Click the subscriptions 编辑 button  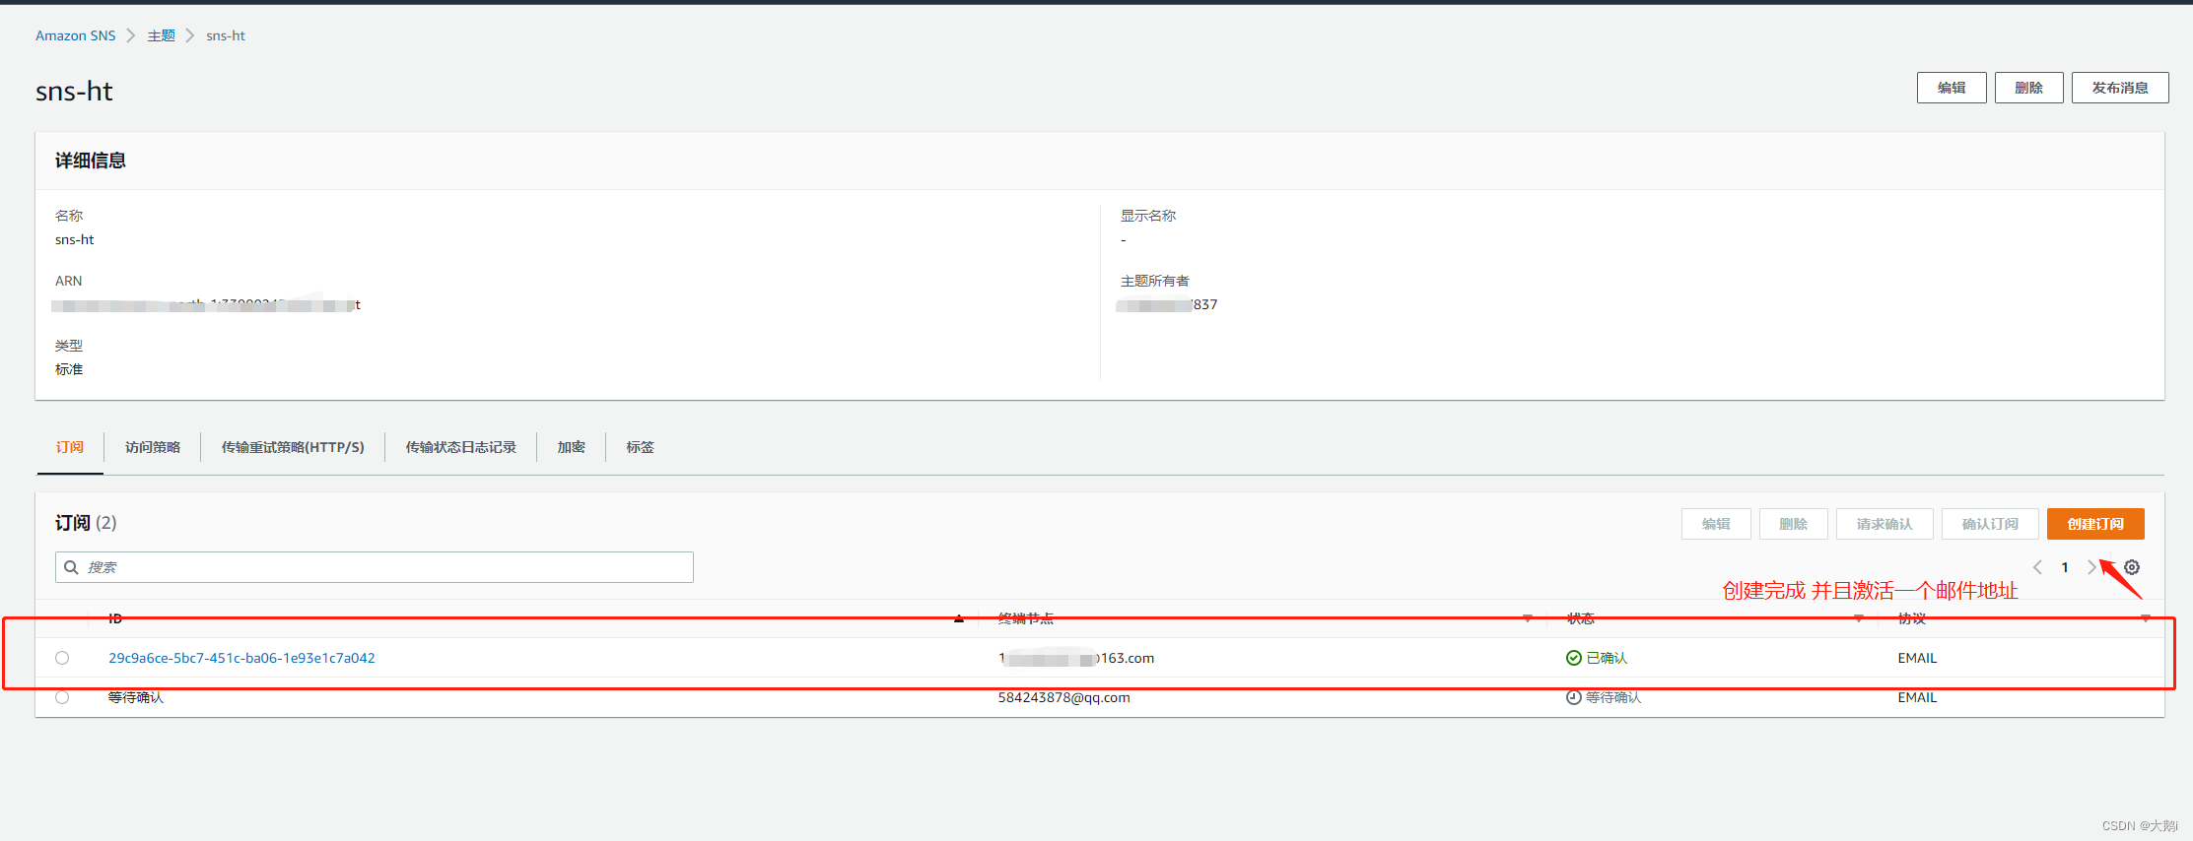(x=1716, y=524)
